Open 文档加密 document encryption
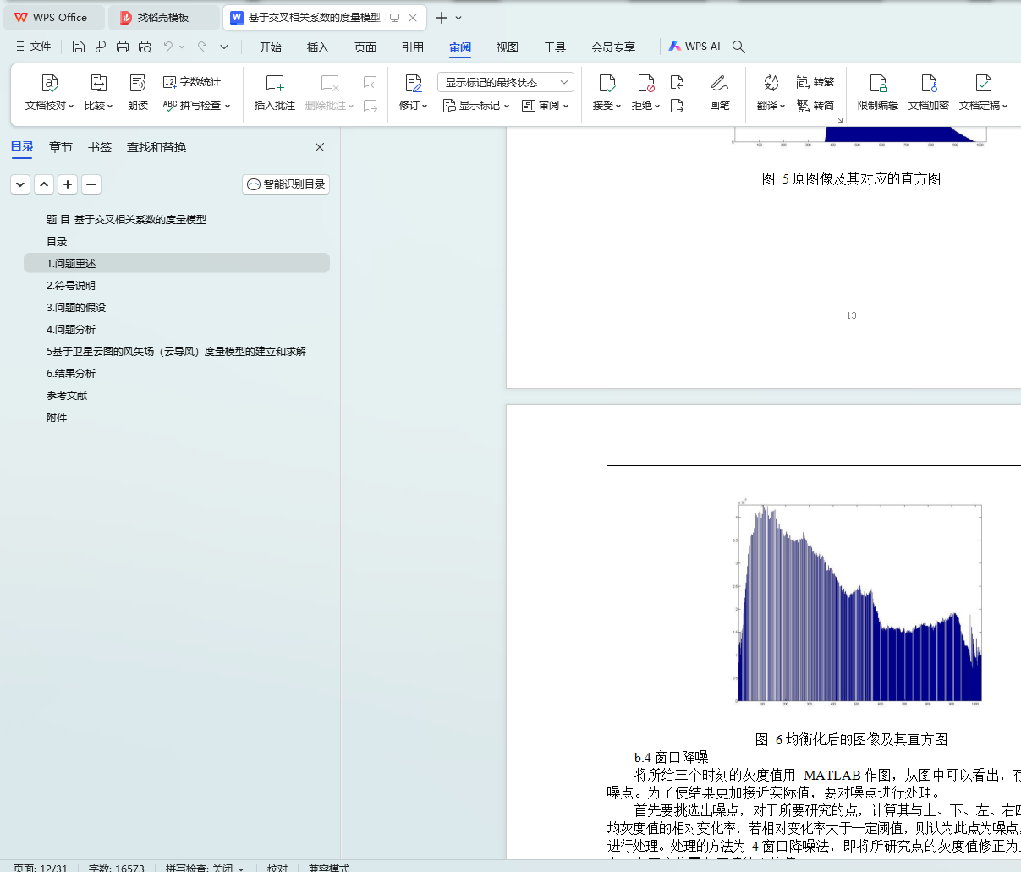The width and height of the screenshot is (1021, 872). coord(929,92)
